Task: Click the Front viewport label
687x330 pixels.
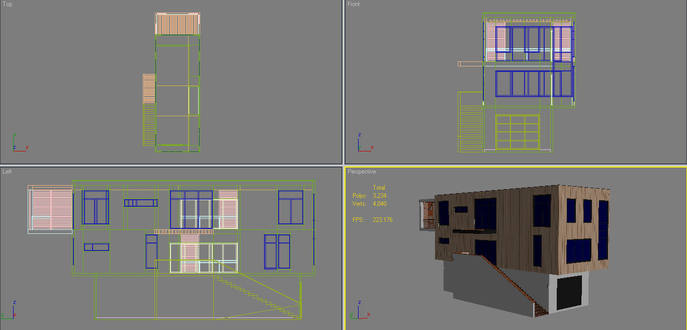Action: (354, 4)
